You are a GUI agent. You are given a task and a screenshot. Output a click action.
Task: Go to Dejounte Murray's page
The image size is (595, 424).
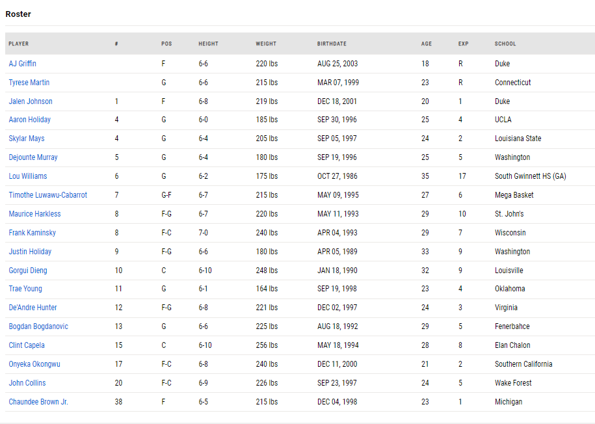33,157
